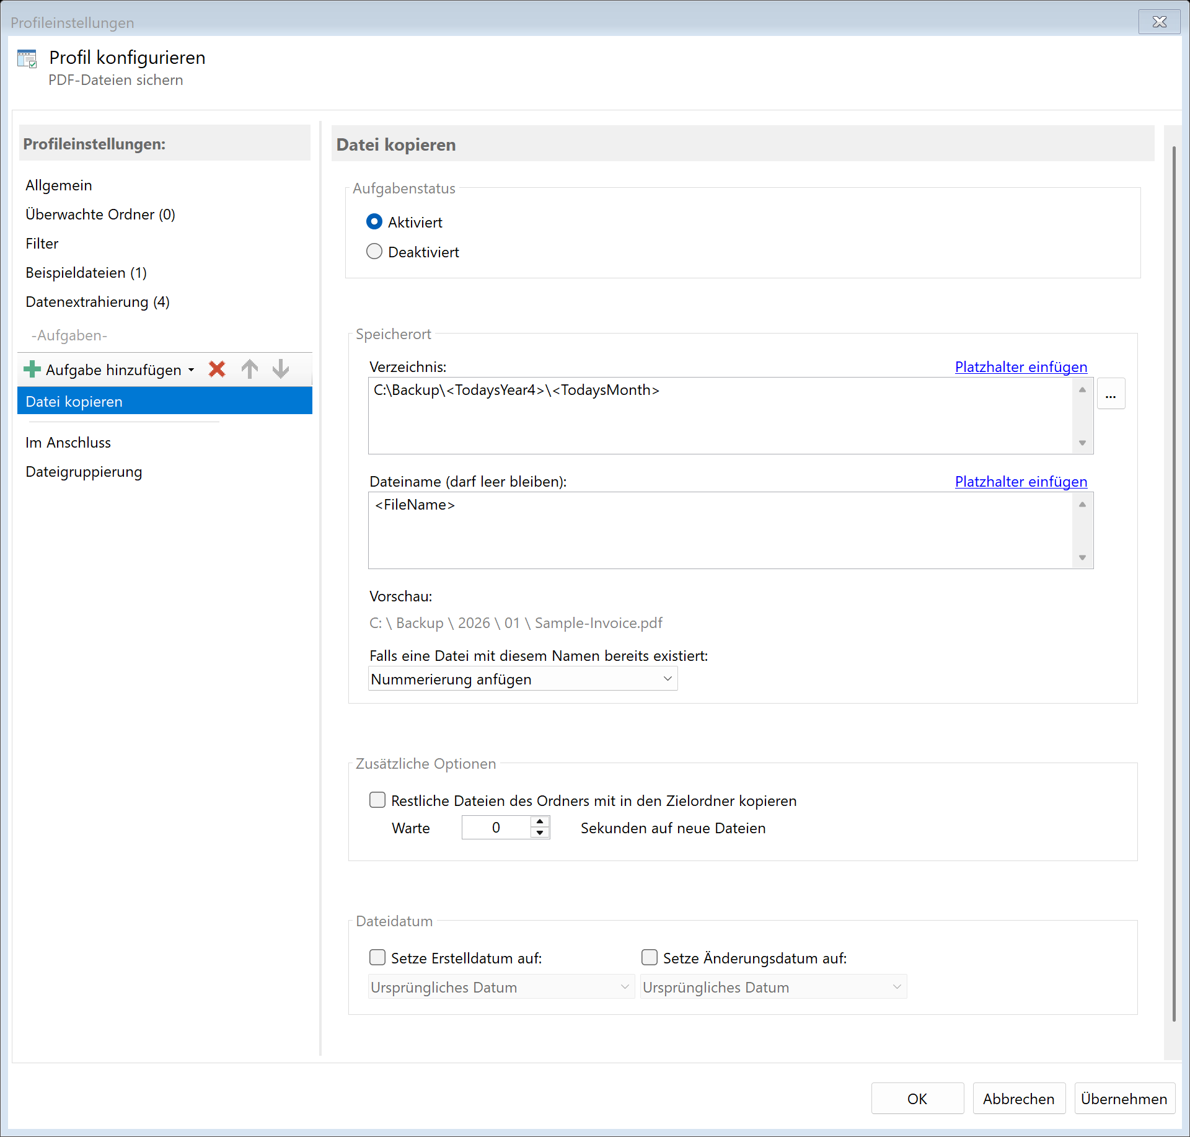
Task: Open Datenextrahierung (4) settings page
Action: [97, 302]
